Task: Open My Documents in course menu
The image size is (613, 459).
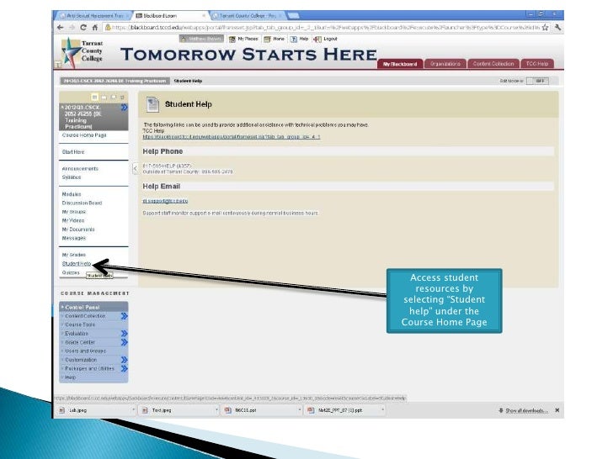Action: [78, 229]
